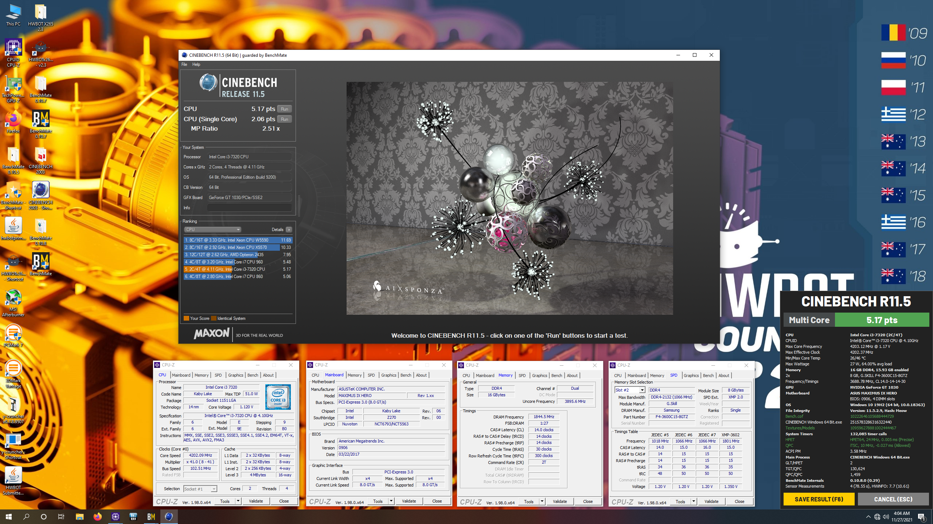Switch to BenchMate taskbar icon
This screenshot has height=524, width=933.
(151, 516)
